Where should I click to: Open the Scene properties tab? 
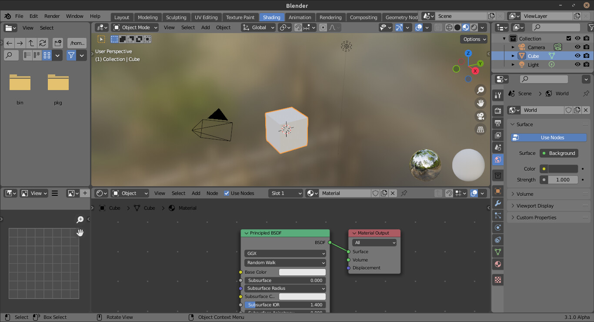point(498,148)
